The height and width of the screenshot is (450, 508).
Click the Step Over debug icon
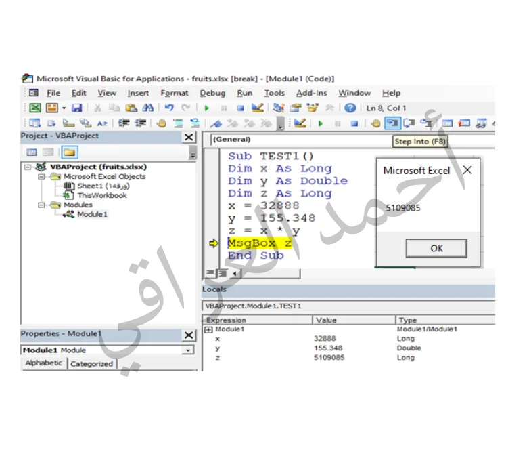click(x=409, y=123)
